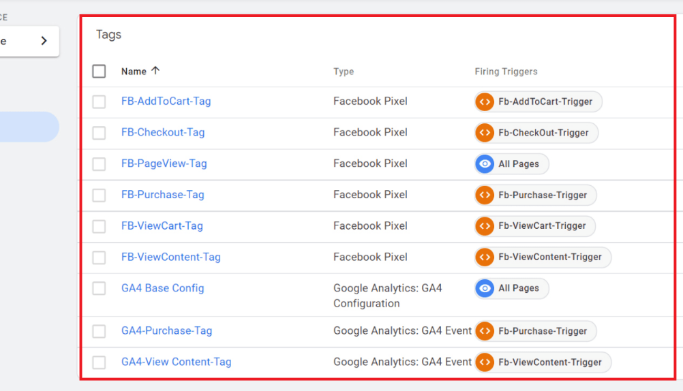Image resolution: width=683 pixels, height=391 pixels.
Task: Open the GA4-View Content-Tag link
Action: click(176, 362)
